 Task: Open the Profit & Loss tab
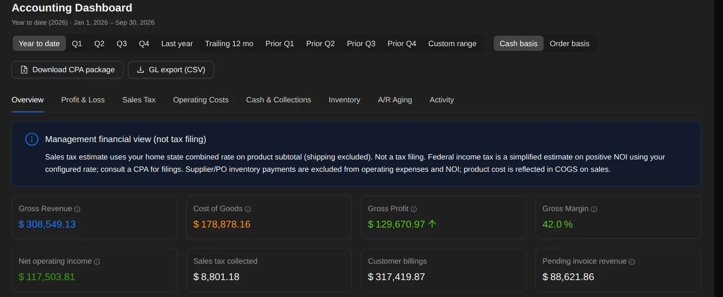tap(83, 100)
